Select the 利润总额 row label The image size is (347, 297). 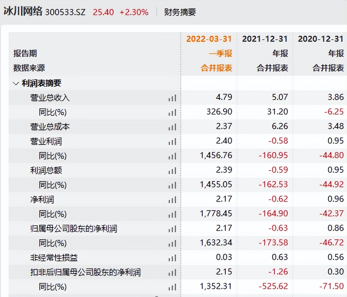(46, 171)
